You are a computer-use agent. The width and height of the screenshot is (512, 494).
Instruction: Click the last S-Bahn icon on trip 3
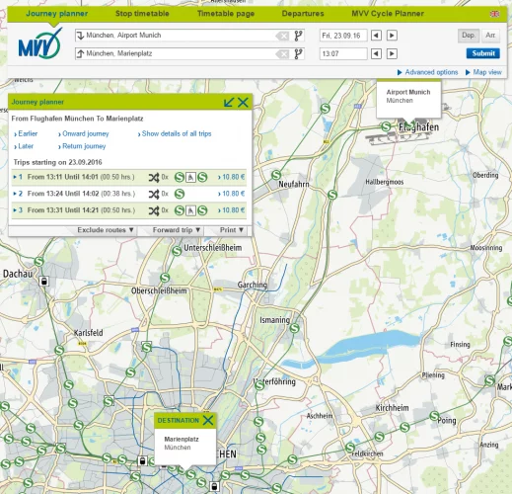[202, 210]
